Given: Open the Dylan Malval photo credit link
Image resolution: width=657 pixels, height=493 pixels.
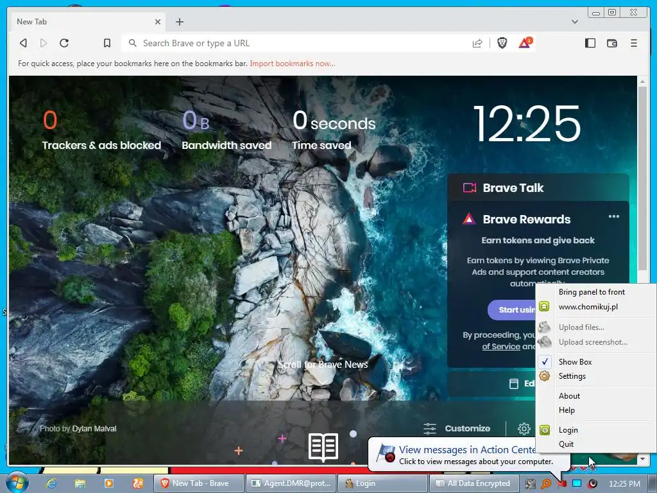Looking at the screenshot, I should (x=94, y=428).
